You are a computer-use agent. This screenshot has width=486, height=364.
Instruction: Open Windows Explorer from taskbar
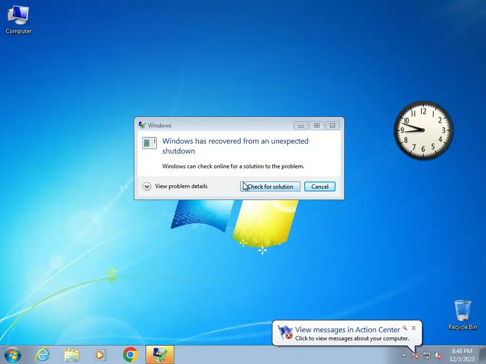click(72, 355)
